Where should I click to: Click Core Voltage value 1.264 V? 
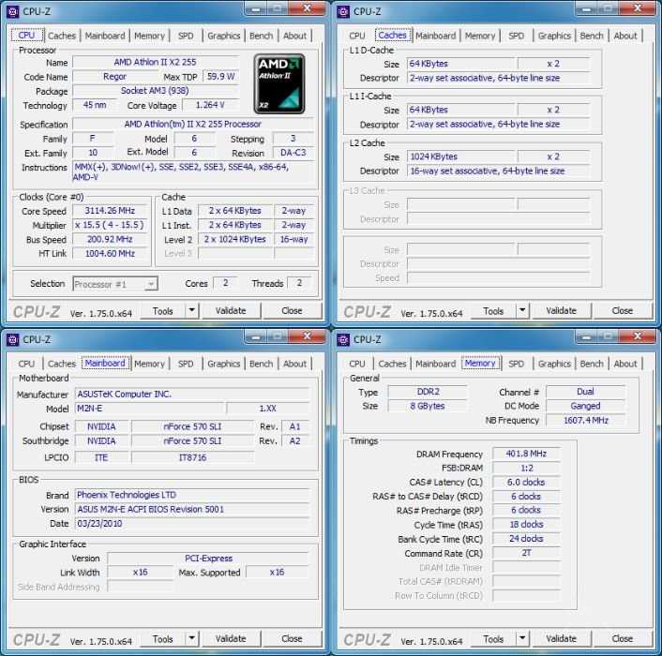(x=210, y=105)
